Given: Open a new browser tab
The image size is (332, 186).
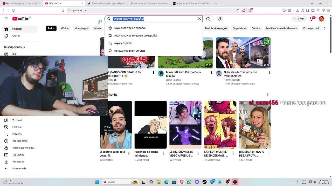Looking at the screenshot, I should point(216,3).
